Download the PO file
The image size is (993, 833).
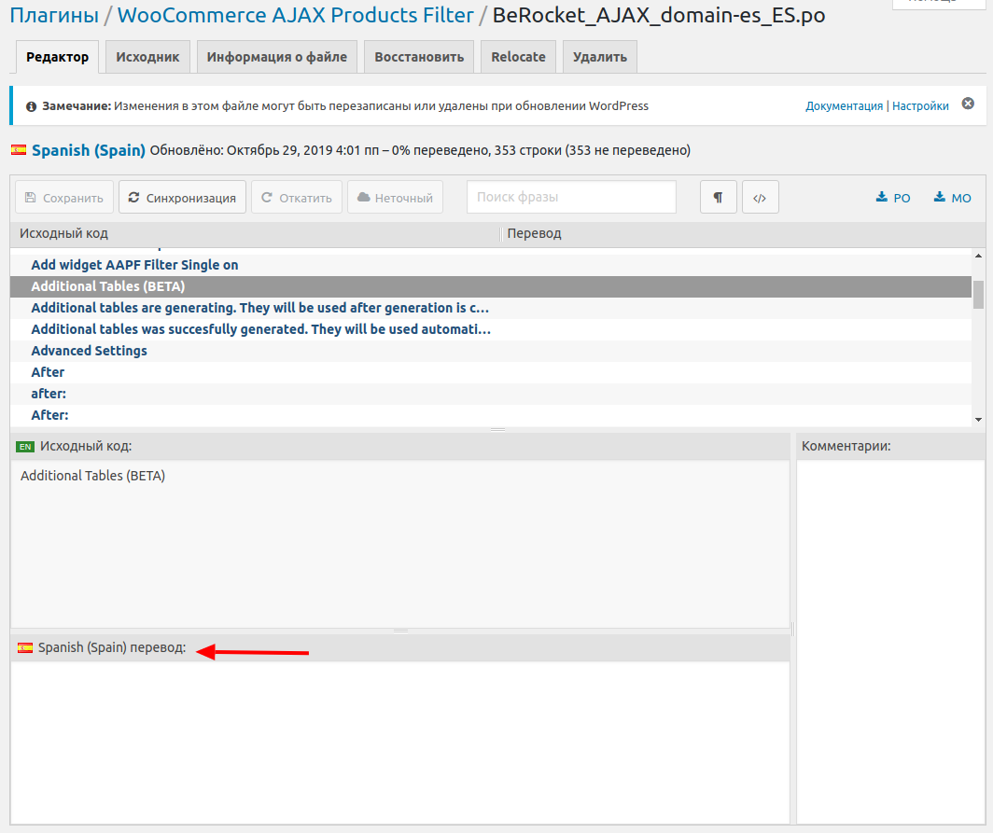(893, 198)
